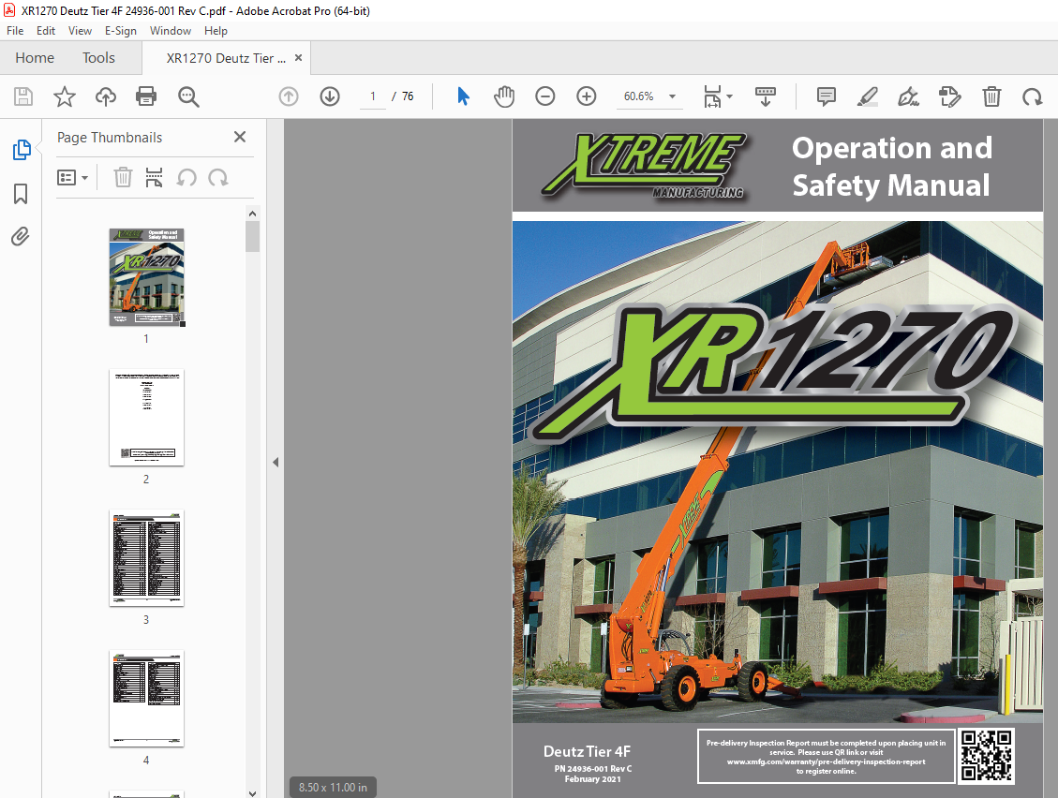Viewport: 1058px width, 798px height.
Task: Open the E-Sign menu
Action: pos(121,31)
